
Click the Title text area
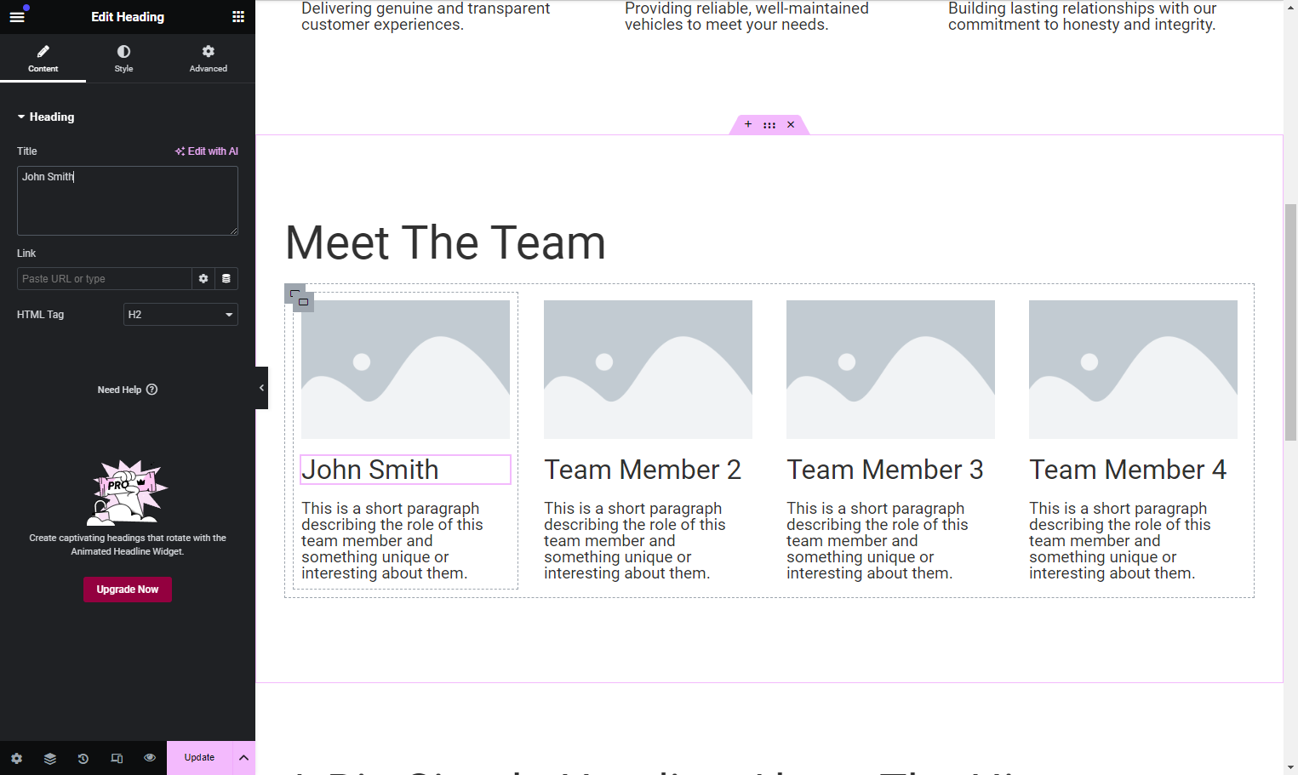[x=128, y=201]
